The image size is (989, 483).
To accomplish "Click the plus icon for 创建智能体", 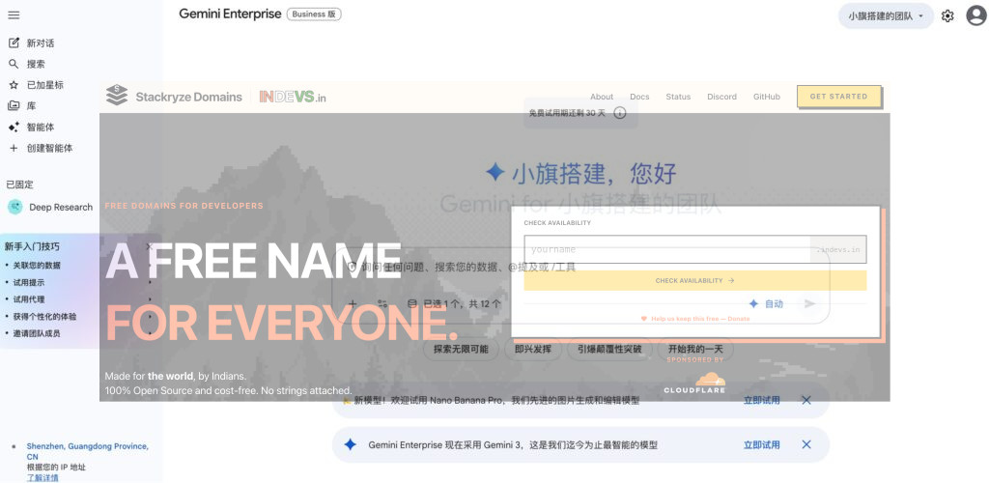I will (x=14, y=149).
